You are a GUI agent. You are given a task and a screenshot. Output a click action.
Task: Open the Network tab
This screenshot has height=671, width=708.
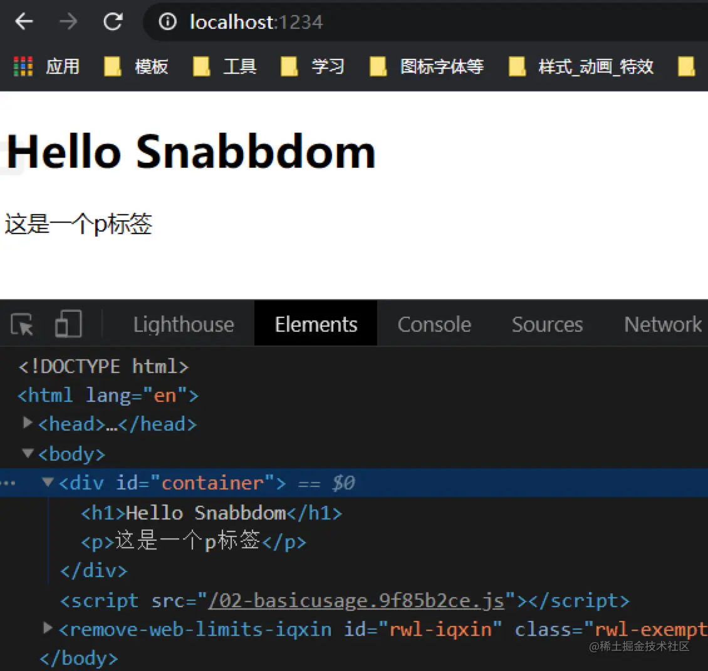point(663,324)
